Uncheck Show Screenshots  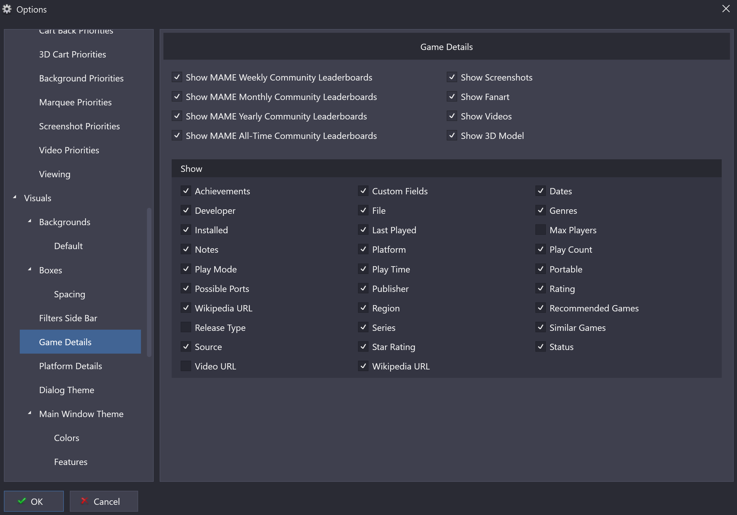point(452,77)
